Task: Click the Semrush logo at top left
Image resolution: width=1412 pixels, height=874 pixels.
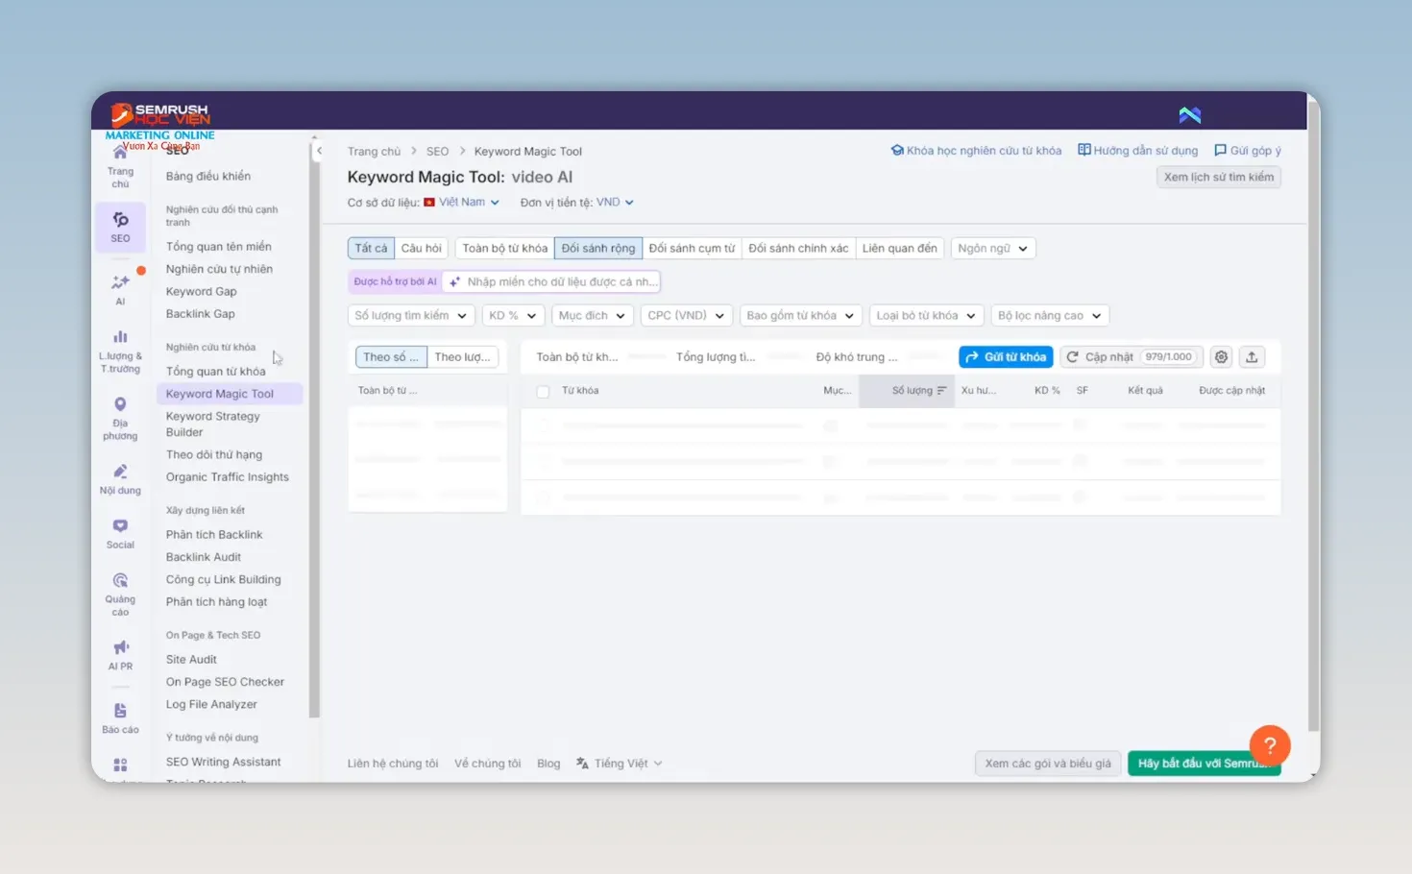Action: pos(160,115)
